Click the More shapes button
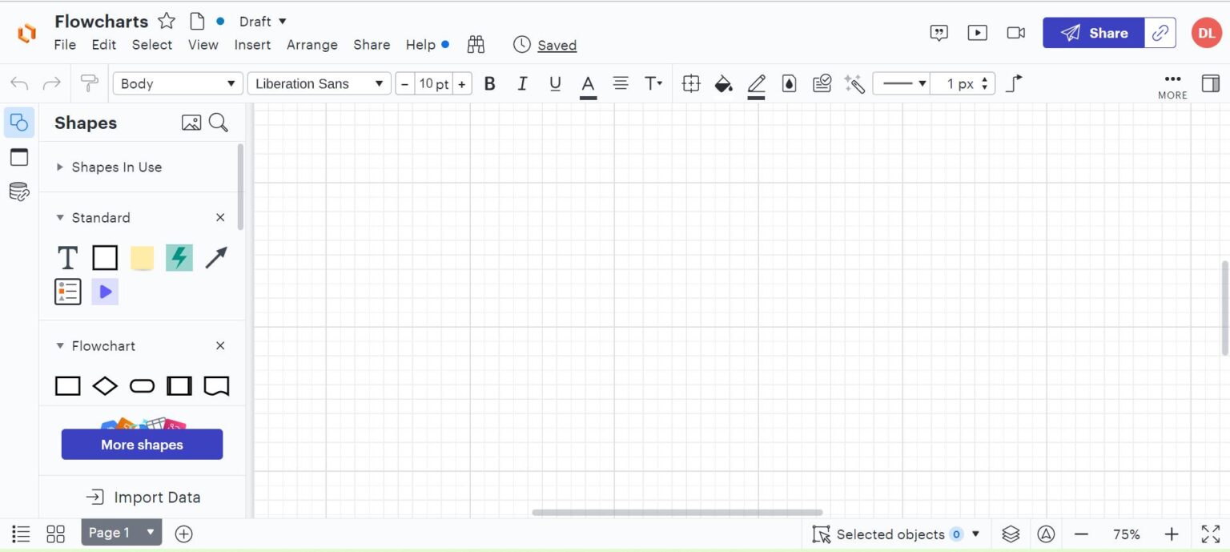This screenshot has width=1230, height=552. click(x=142, y=444)
